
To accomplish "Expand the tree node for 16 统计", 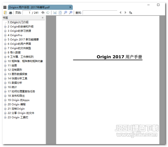I will click(5, 87).
